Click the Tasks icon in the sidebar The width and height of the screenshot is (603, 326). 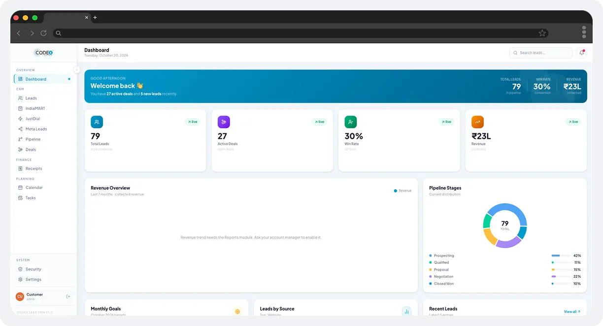[x=20, y=198]
